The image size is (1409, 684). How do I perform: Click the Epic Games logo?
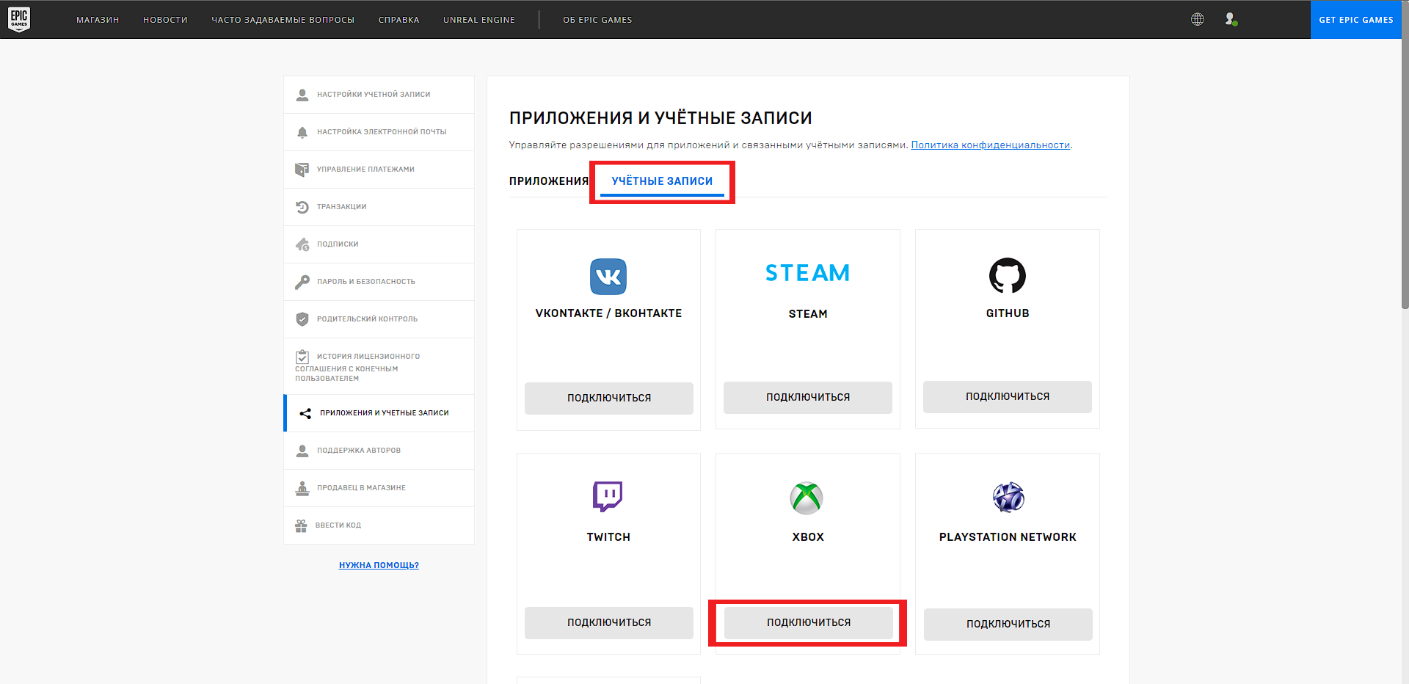click(x=19, y=19)
